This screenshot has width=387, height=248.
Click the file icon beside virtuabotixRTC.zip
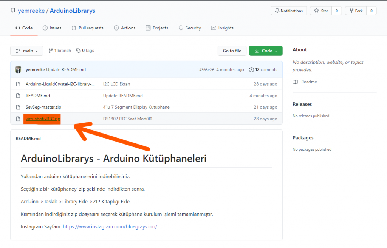[x=18, y=119]
